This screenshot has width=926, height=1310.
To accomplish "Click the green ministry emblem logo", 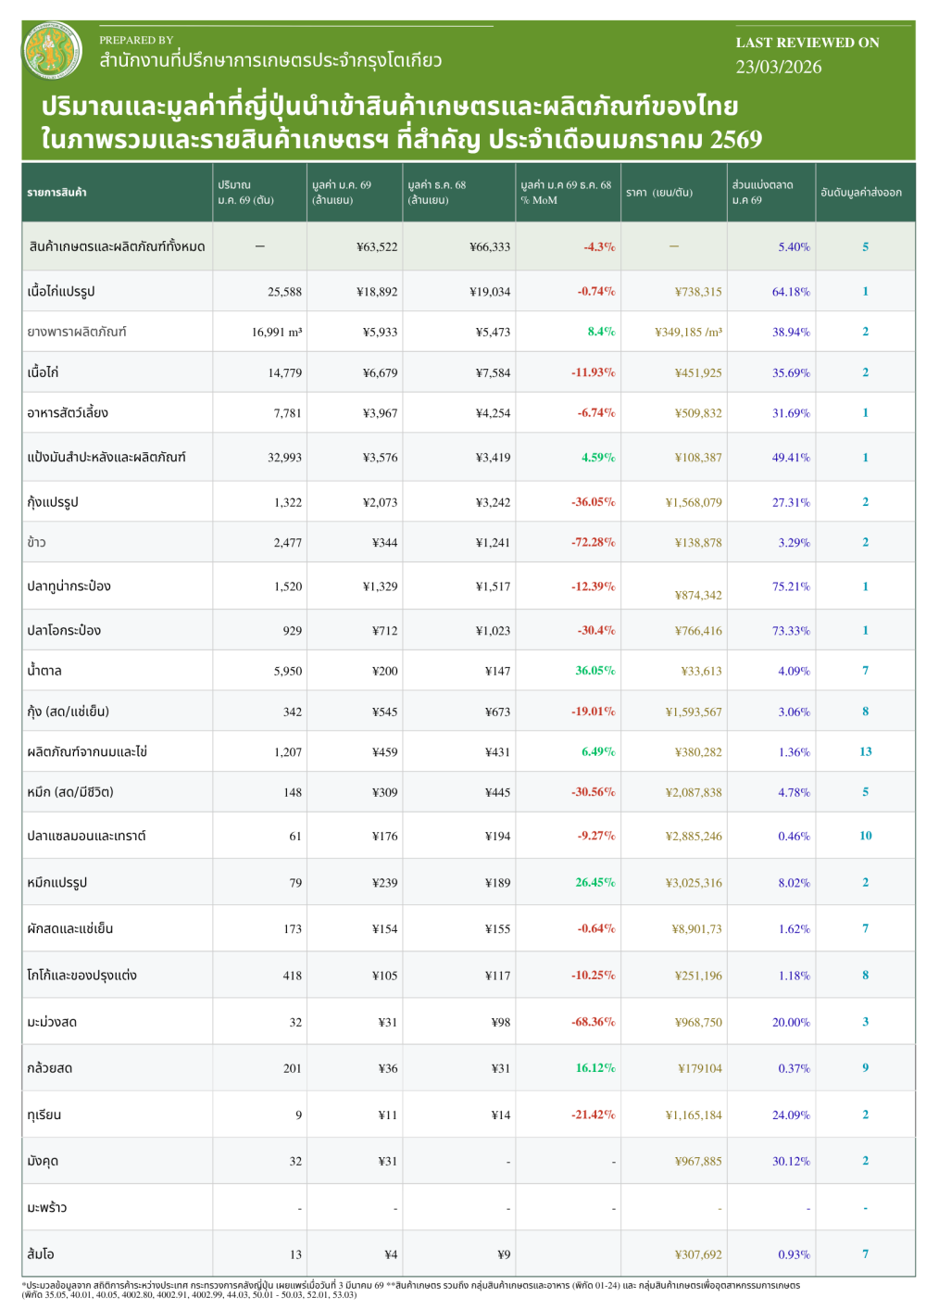I will [52, 51].
